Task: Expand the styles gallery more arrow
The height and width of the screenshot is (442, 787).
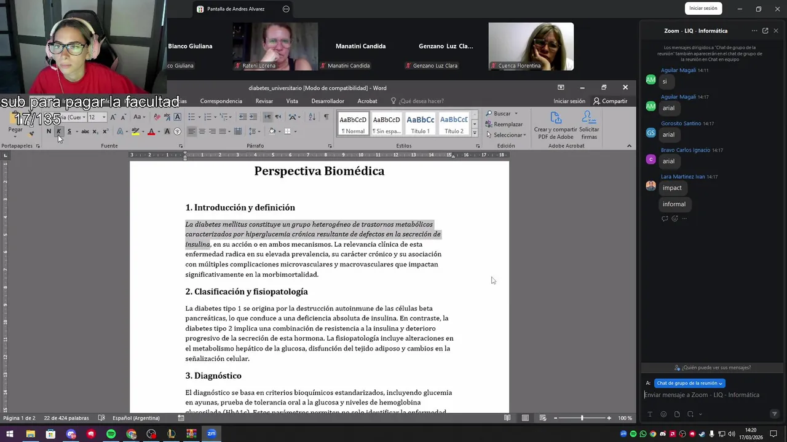Action: (x=475, y=133)
